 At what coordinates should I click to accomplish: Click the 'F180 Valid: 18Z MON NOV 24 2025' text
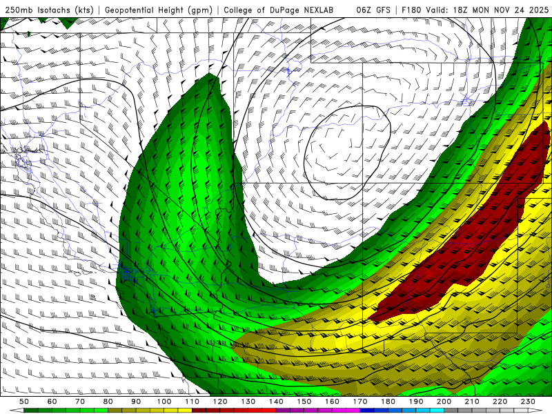coord(475,10)
